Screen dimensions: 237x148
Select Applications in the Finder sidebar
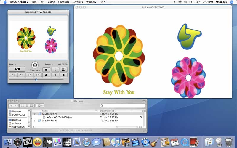18,127
